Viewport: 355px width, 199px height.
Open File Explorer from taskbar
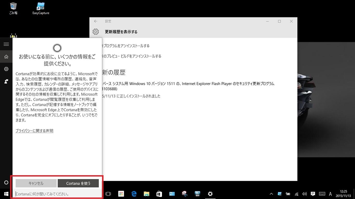(x=147, y=194)
